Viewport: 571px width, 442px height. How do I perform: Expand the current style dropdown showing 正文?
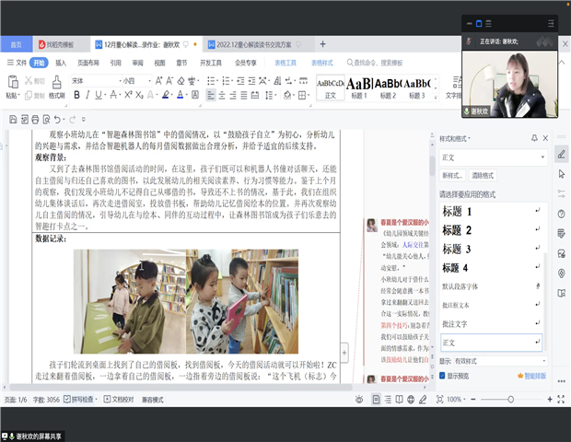542,158
